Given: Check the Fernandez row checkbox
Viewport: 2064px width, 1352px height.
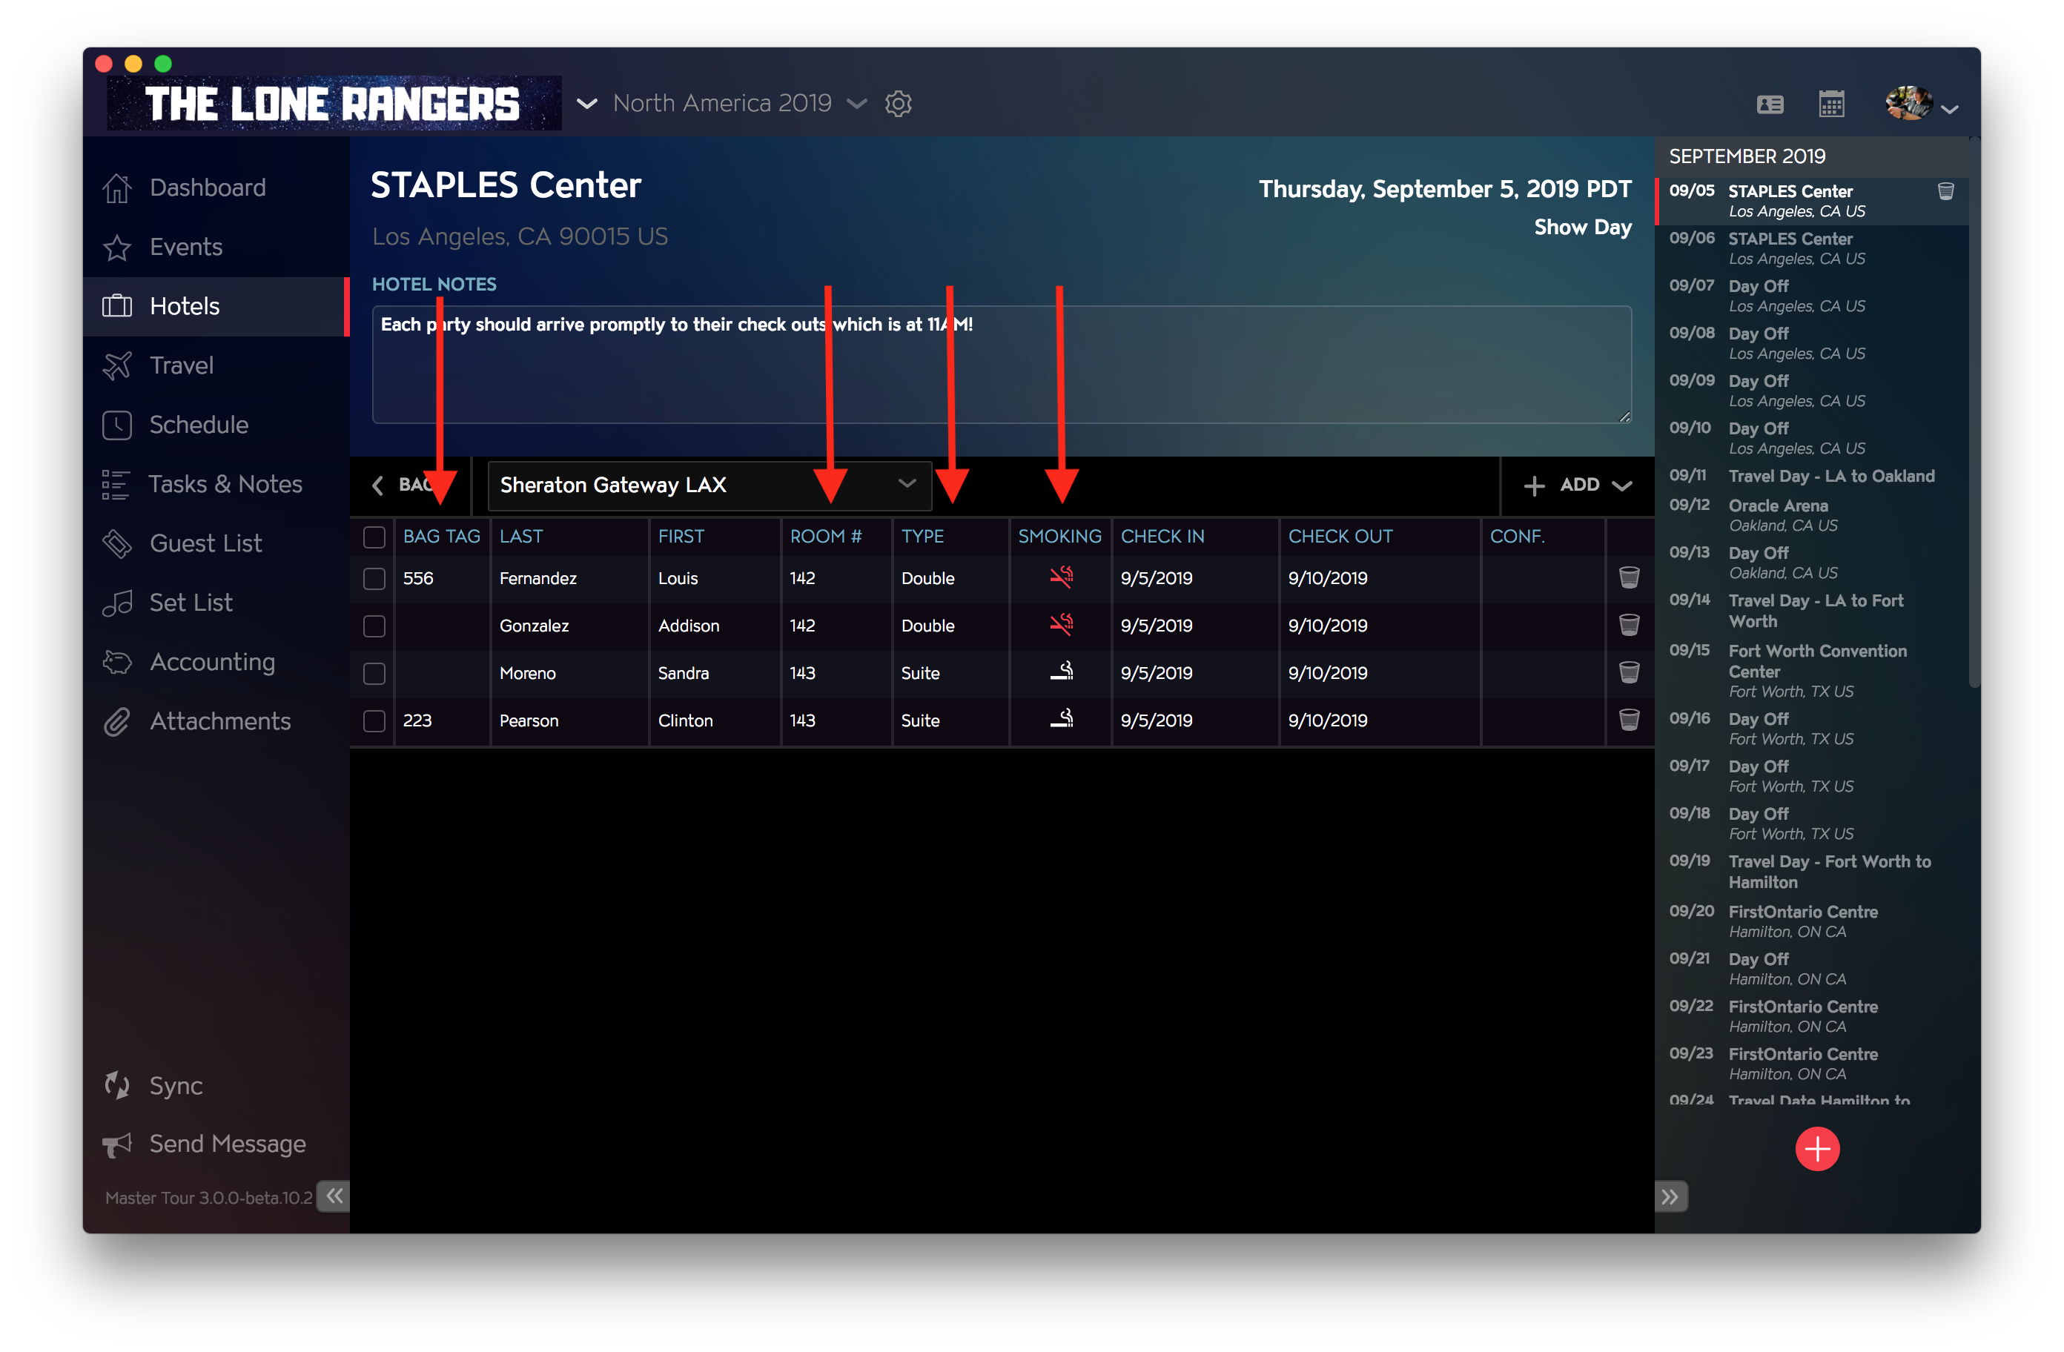Looking at the screenshot, I should pos(374,578).
